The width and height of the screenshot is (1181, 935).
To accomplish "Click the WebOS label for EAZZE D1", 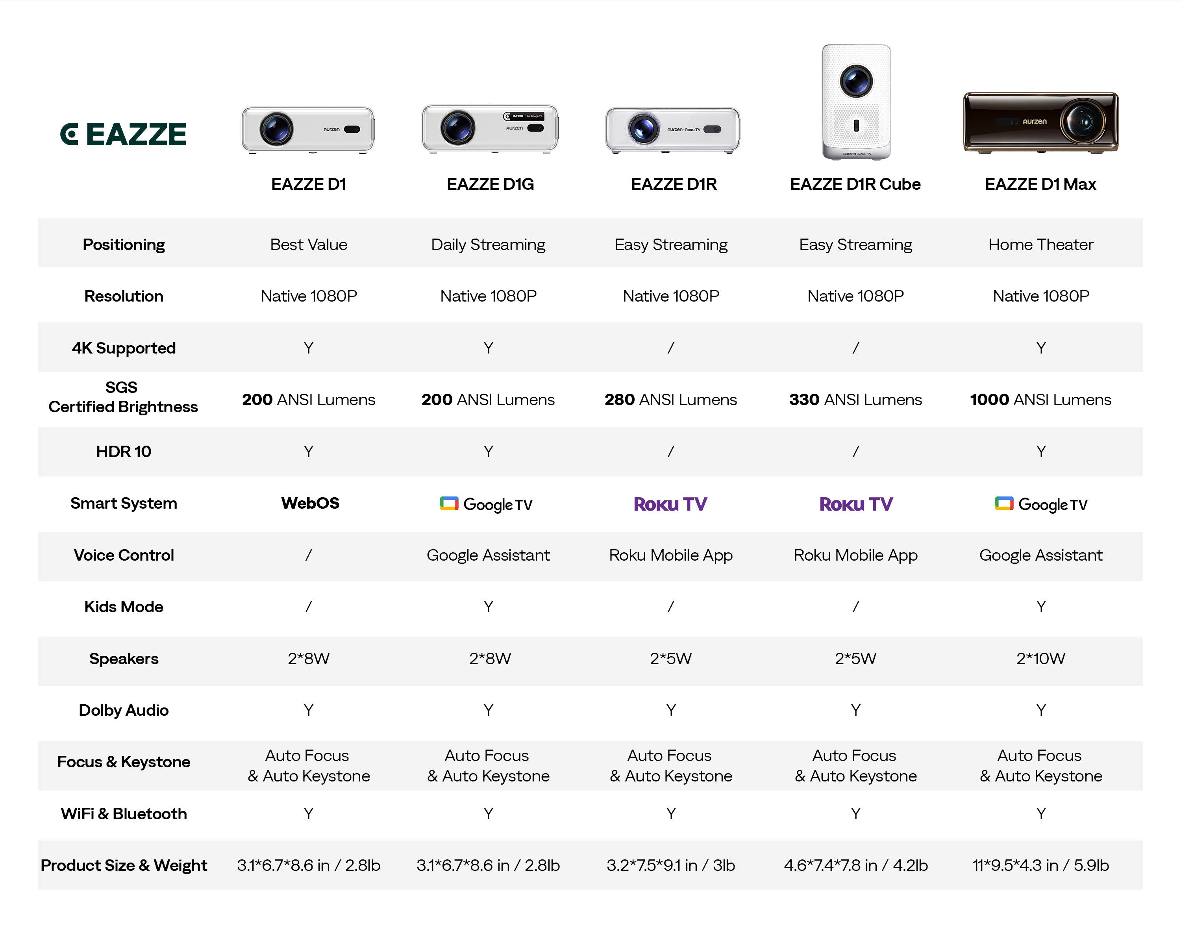I will 310,503.
